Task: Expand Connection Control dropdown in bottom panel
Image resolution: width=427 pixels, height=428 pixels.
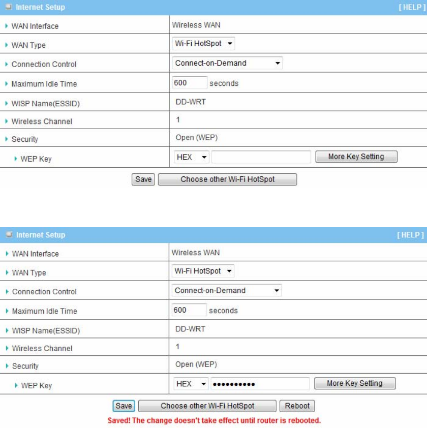Action: [x=227, y=290]
